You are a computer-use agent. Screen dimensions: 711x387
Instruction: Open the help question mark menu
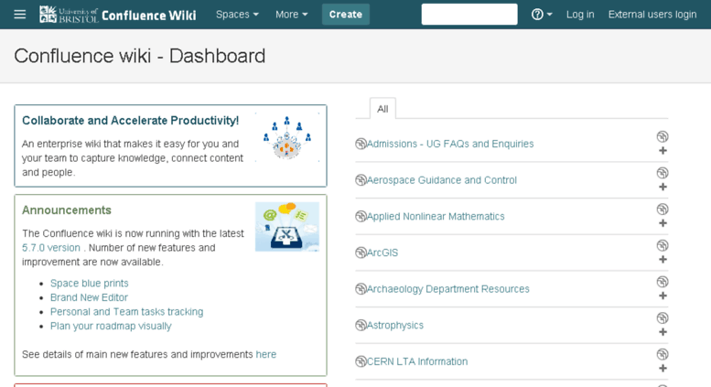pyautogui.click(x=542, y=15)
